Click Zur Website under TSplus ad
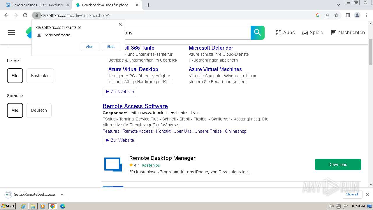This screenshot has width=373, height=210. pyautogui.click(x=120, y=140)
